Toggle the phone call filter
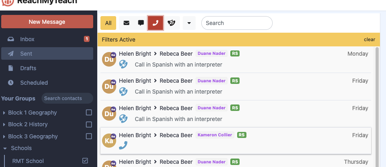386x167 pixels. pos(155,23)
